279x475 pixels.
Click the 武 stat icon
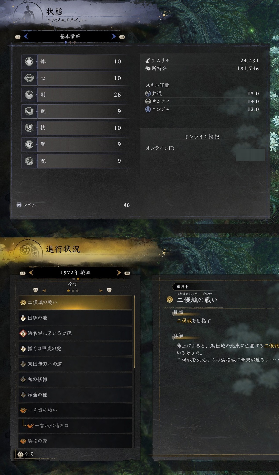click(x=29, y=111)
